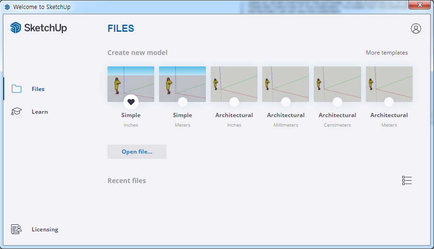Image resolution: width=434 pixels, height=249 pixels.
Task: Click SketchUp icon in the title bar
Action: pos(7,7)
